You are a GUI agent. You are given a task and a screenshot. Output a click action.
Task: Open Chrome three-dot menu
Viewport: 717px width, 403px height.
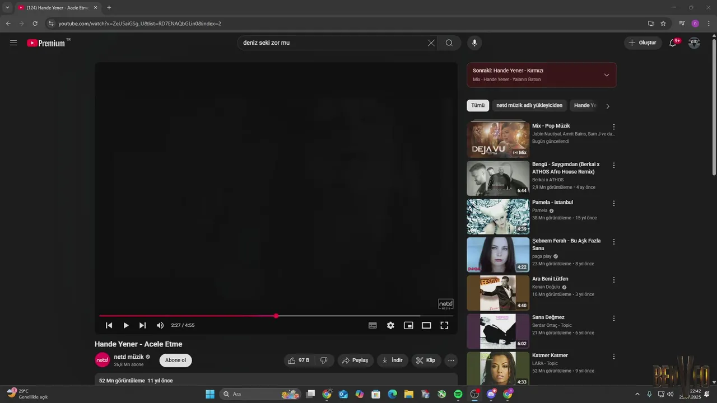(709, 24)
